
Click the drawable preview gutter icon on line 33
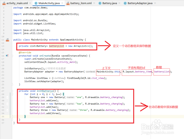[x=7, y=110]
